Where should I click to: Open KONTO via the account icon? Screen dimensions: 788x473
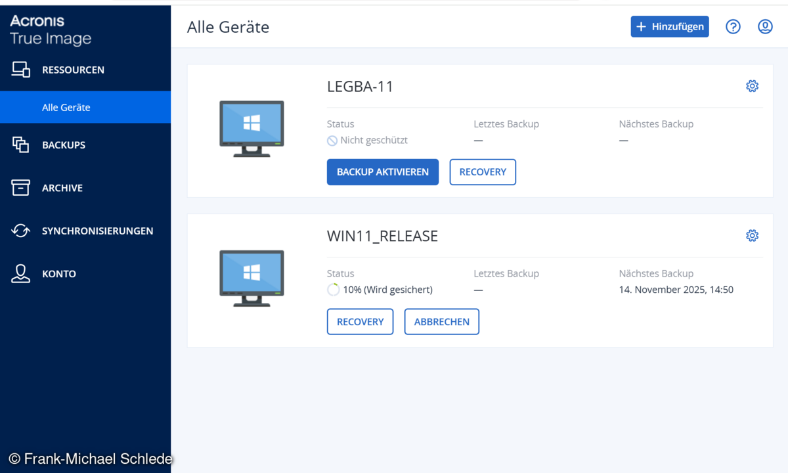click(x=19, y=273)
